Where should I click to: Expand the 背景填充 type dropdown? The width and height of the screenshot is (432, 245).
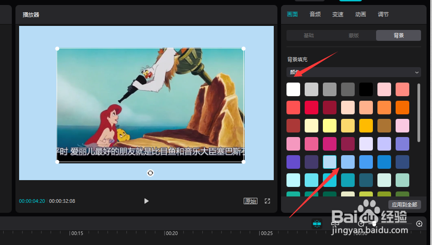pyautogui.click(x=354, y=72)
